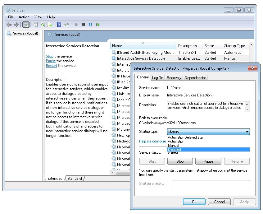Click horizontal scrollbar left arrow in list
The image size is (263, 214).
(113, 172)
